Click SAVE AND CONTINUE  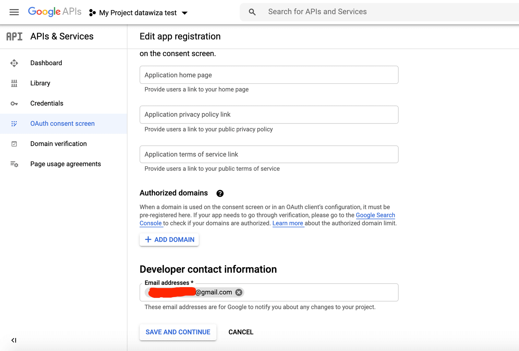coord(178,332)
